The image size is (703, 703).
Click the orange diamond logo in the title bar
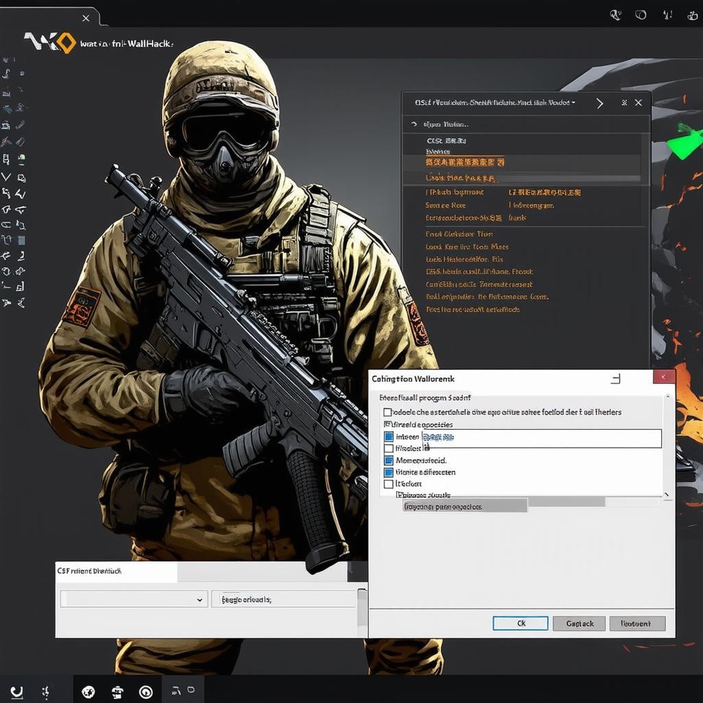pyautogui.click(x=64, y=43)
